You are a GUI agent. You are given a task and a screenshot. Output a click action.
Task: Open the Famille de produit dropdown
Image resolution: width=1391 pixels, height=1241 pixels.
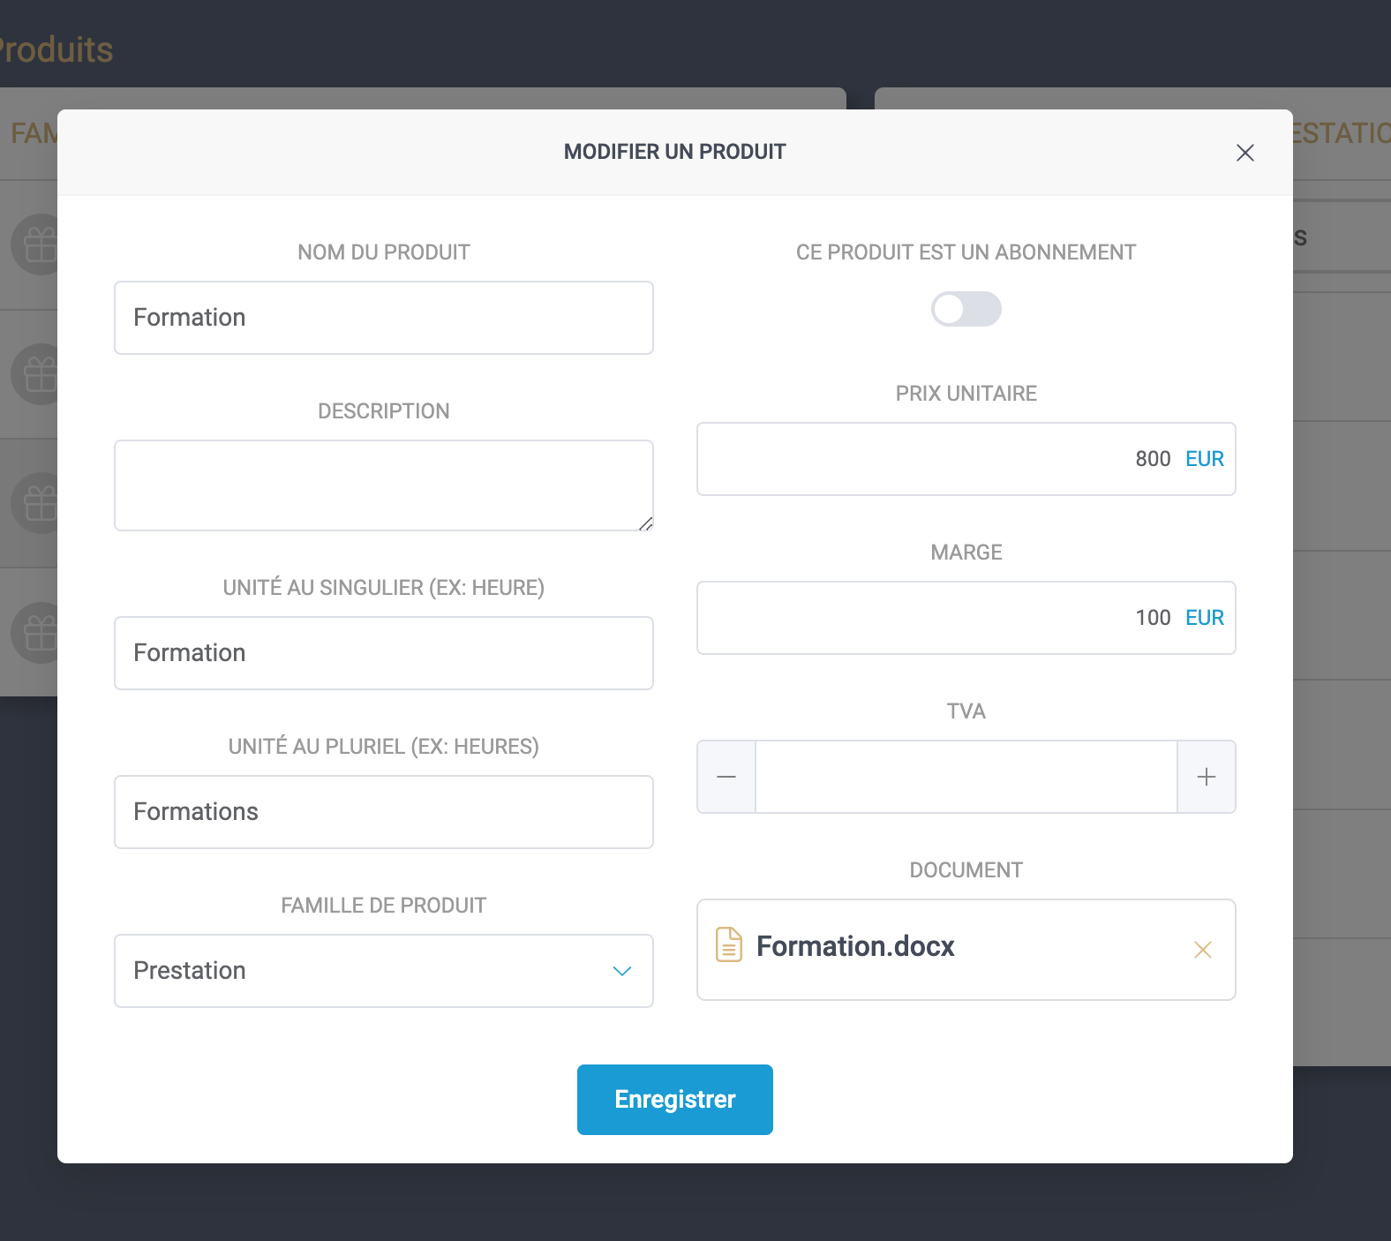383,971
